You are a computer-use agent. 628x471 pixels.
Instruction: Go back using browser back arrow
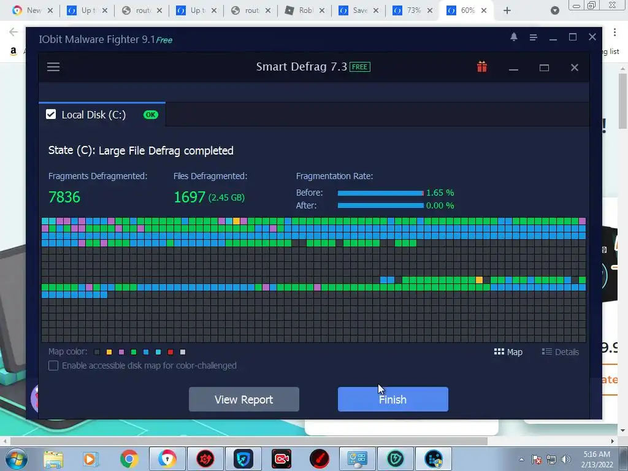pos(13,32)
